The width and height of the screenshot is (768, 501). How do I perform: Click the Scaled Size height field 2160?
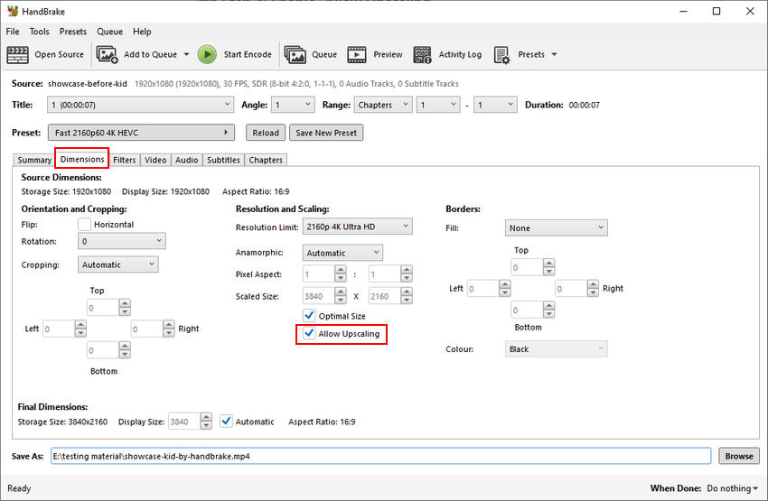click(x=384, y=296)
